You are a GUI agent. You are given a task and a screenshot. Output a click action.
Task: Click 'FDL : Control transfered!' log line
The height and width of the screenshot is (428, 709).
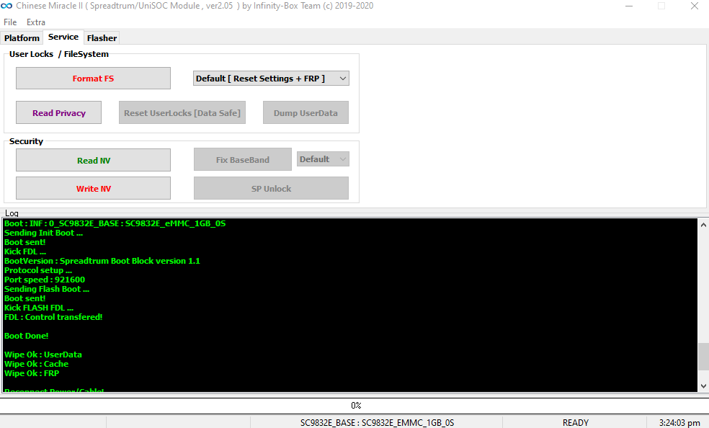click(53, 317)
